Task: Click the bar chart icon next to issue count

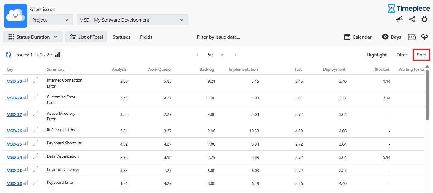Action: pyautogui.click(x=57, y=55)
